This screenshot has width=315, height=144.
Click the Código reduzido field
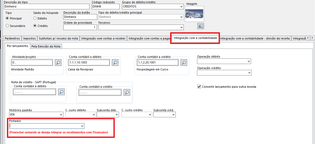pos(106,7)
